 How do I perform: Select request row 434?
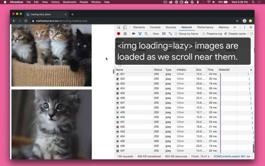pos(184,136)
